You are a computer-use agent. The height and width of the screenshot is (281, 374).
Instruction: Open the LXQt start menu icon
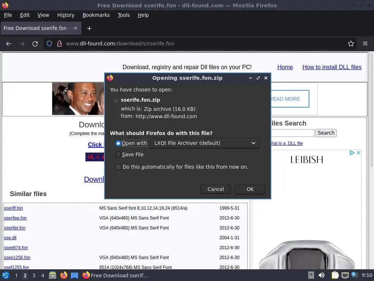coord(5,276)
